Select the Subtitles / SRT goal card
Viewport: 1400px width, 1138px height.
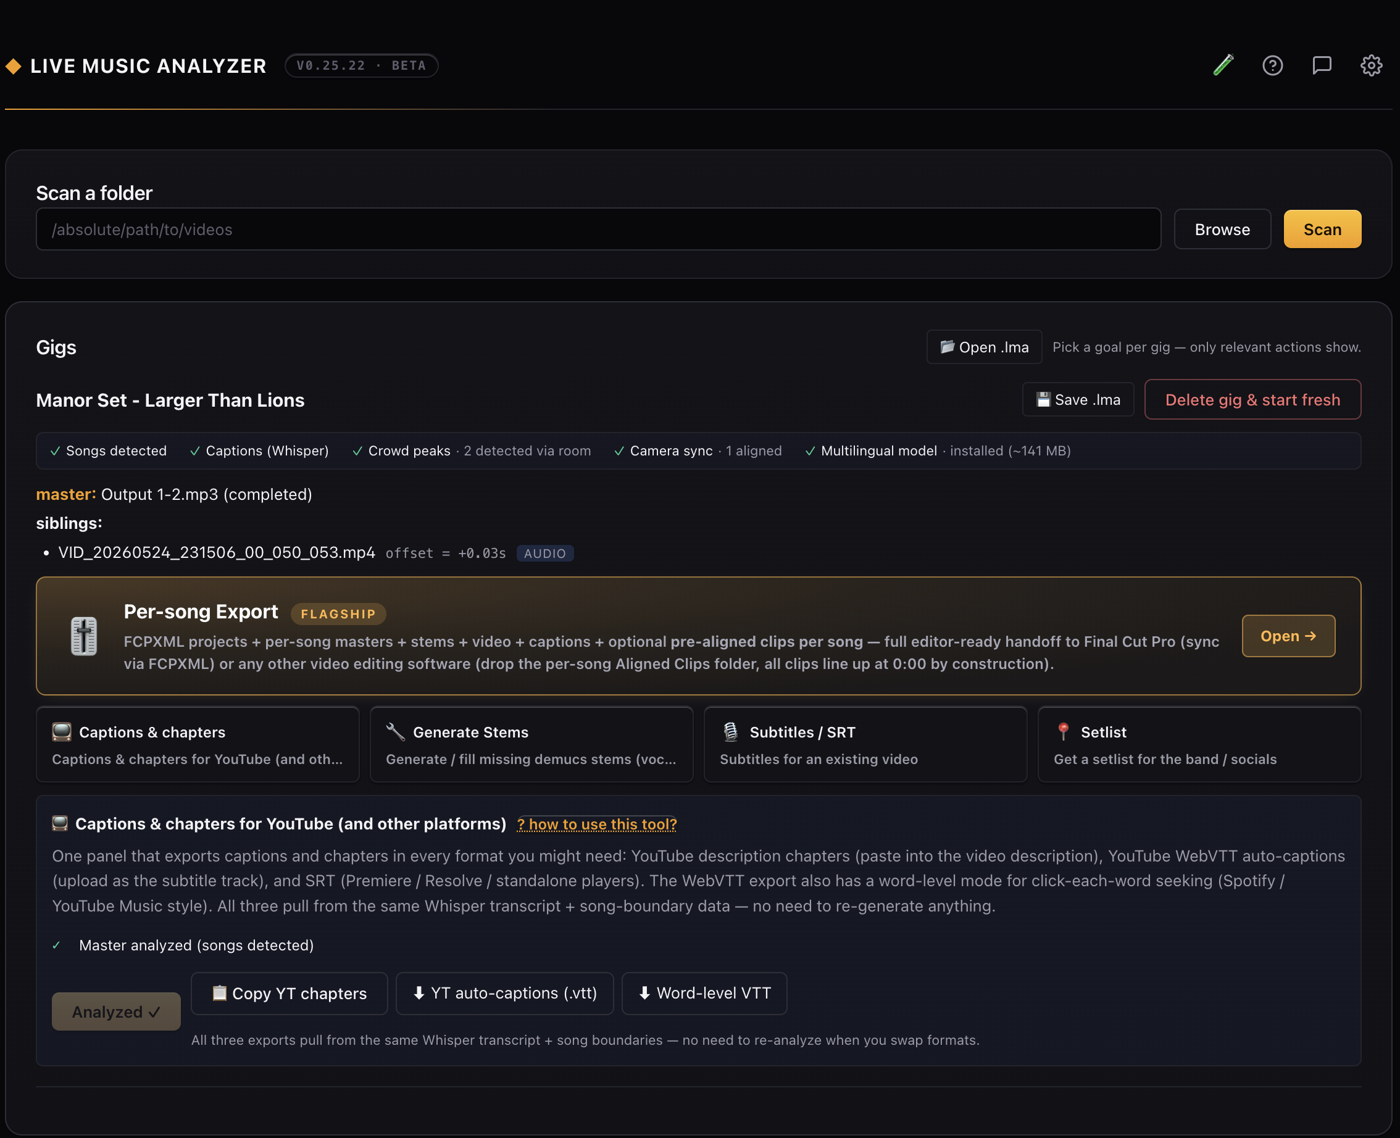(x=865, y=744)
